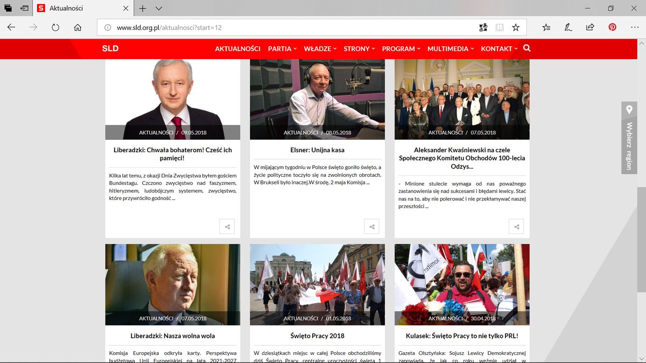Open Reading view book icon
646x363 pixels.
tap(500, 27)
